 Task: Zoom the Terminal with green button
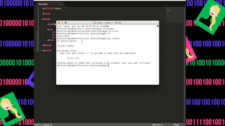click(x=66, y=22)
